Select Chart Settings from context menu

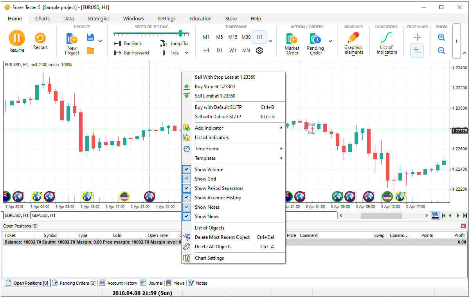209,258
